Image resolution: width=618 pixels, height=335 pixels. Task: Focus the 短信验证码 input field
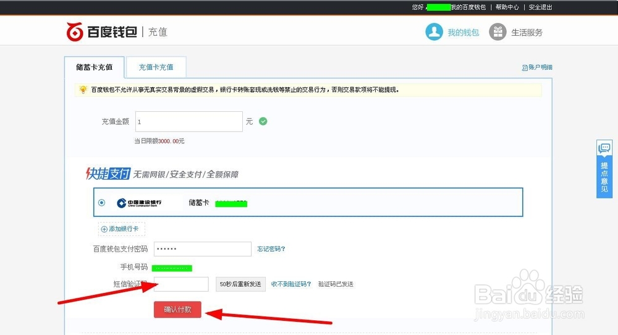point(181,284)
